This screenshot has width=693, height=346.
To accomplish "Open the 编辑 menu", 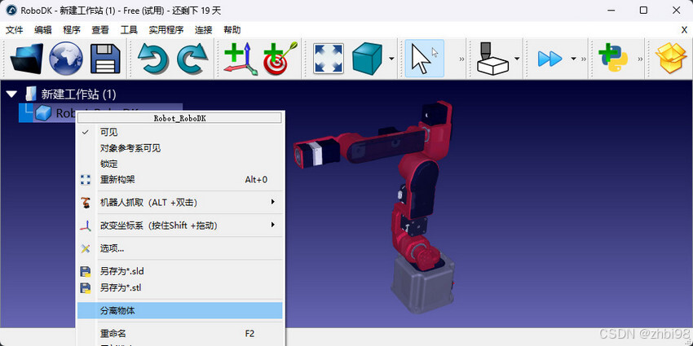I will point(43,30).
